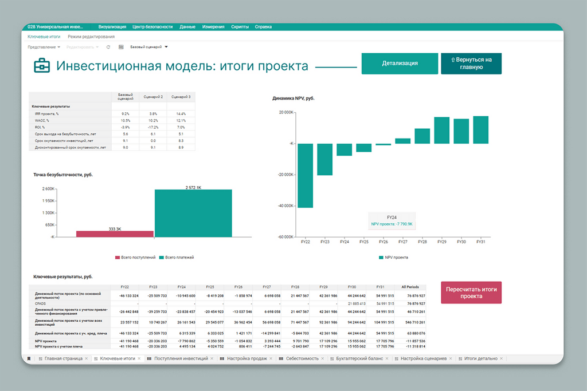Click the briefcase icon beside the title

[x=42, y=66]
